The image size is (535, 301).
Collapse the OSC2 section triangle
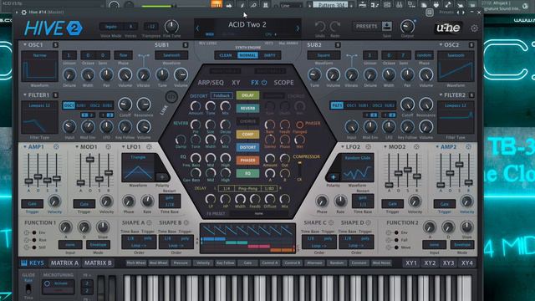point(441,44)
